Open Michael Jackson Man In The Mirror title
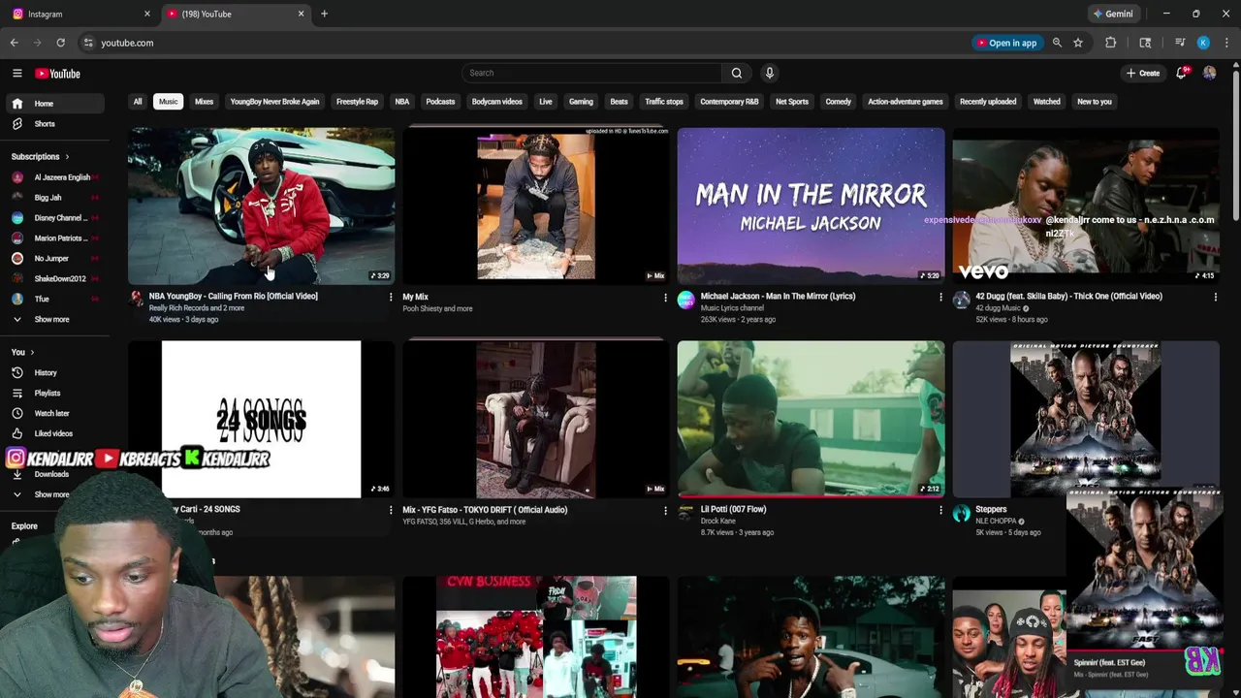1241x698 pixels. [x=778, y=297]
